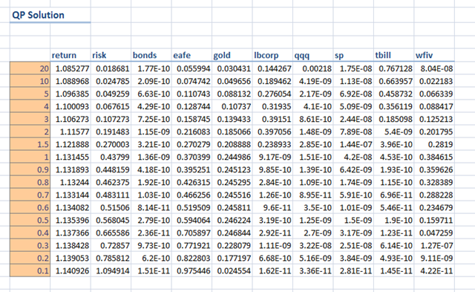Click the orange cell with value 5
This screenshot has width=475, height=292.
click(30, 94)
